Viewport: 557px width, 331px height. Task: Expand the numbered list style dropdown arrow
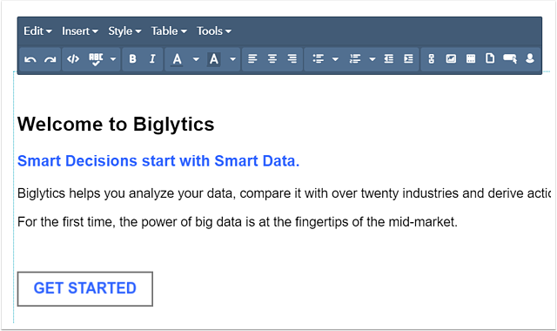point(372,59)
